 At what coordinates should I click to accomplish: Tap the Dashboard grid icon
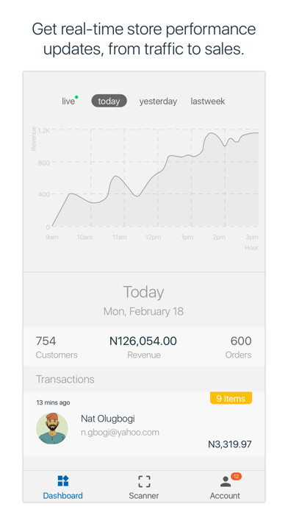[63, 481]
